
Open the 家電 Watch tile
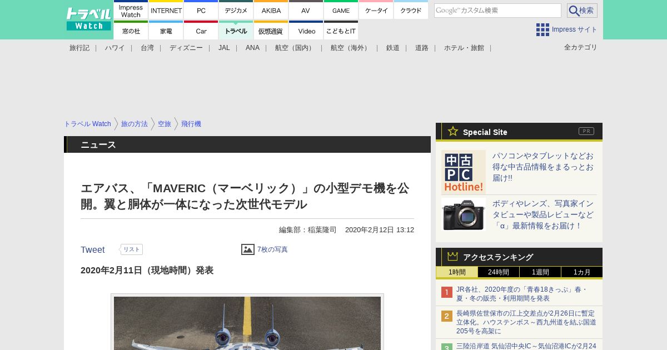coord(166,31)
